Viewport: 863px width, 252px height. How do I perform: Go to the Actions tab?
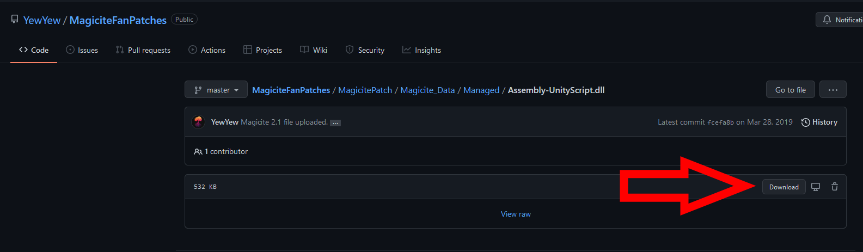(x=207, y=50)
